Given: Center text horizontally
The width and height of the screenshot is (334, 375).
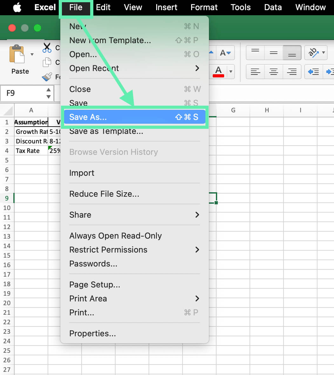Looking at the screenshot, I should (x=273, y=71).
